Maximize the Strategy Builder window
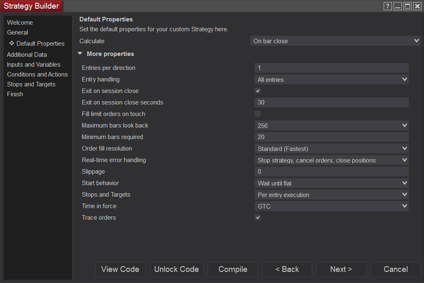 pos(408,6)
